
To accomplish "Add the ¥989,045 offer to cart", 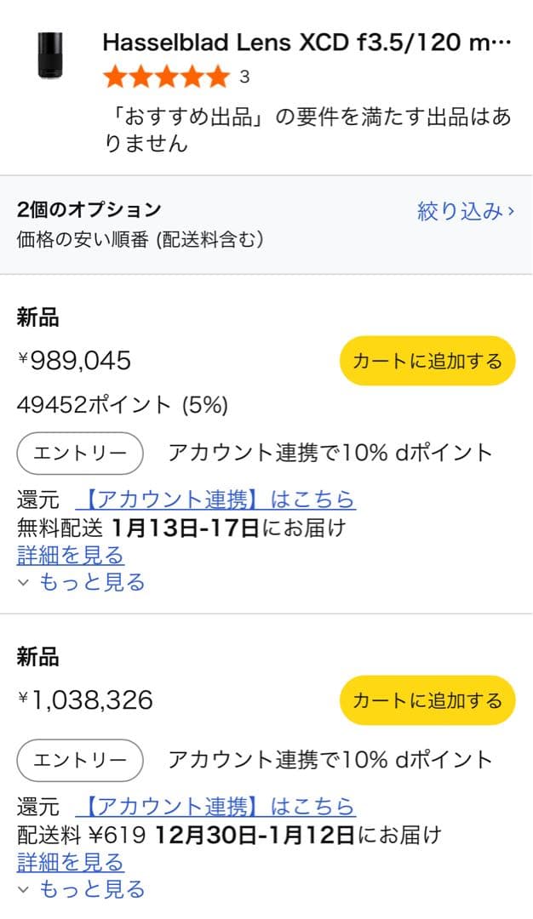I will (x=427, y=361).
